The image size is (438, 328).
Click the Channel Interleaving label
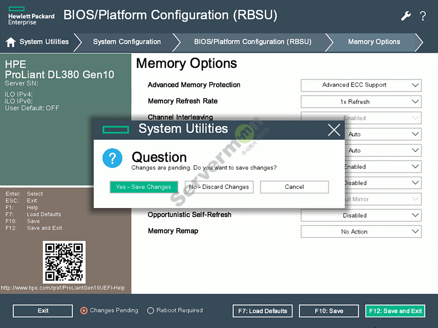coord(180,117)
